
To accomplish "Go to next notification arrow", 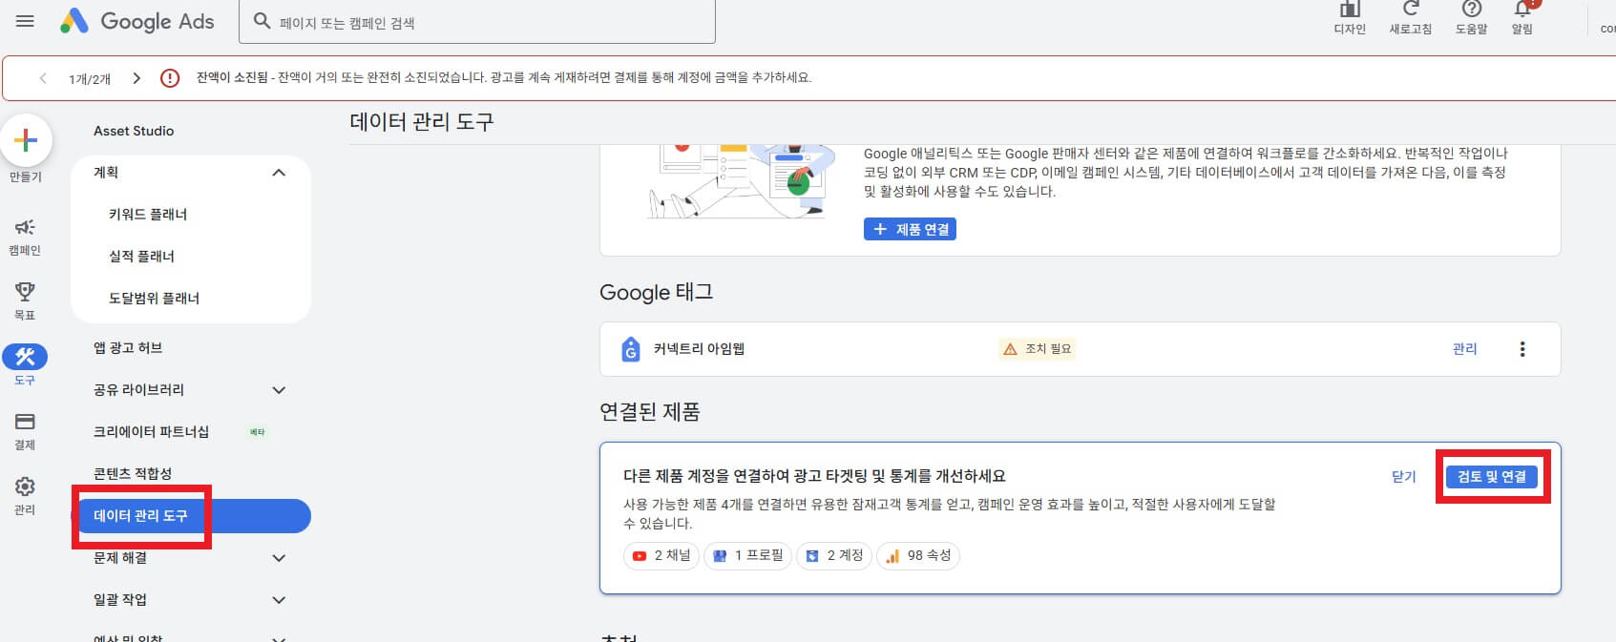I will pyautogui.click(x=136, y=78).
